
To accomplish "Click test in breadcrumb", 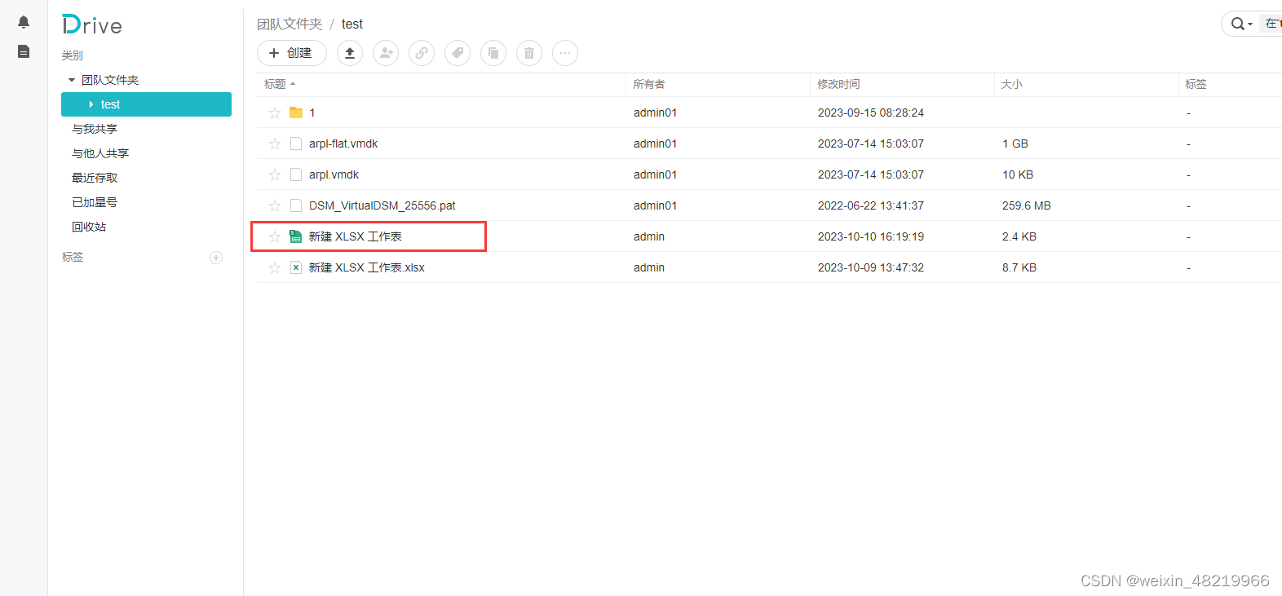I will pos(352,24).
